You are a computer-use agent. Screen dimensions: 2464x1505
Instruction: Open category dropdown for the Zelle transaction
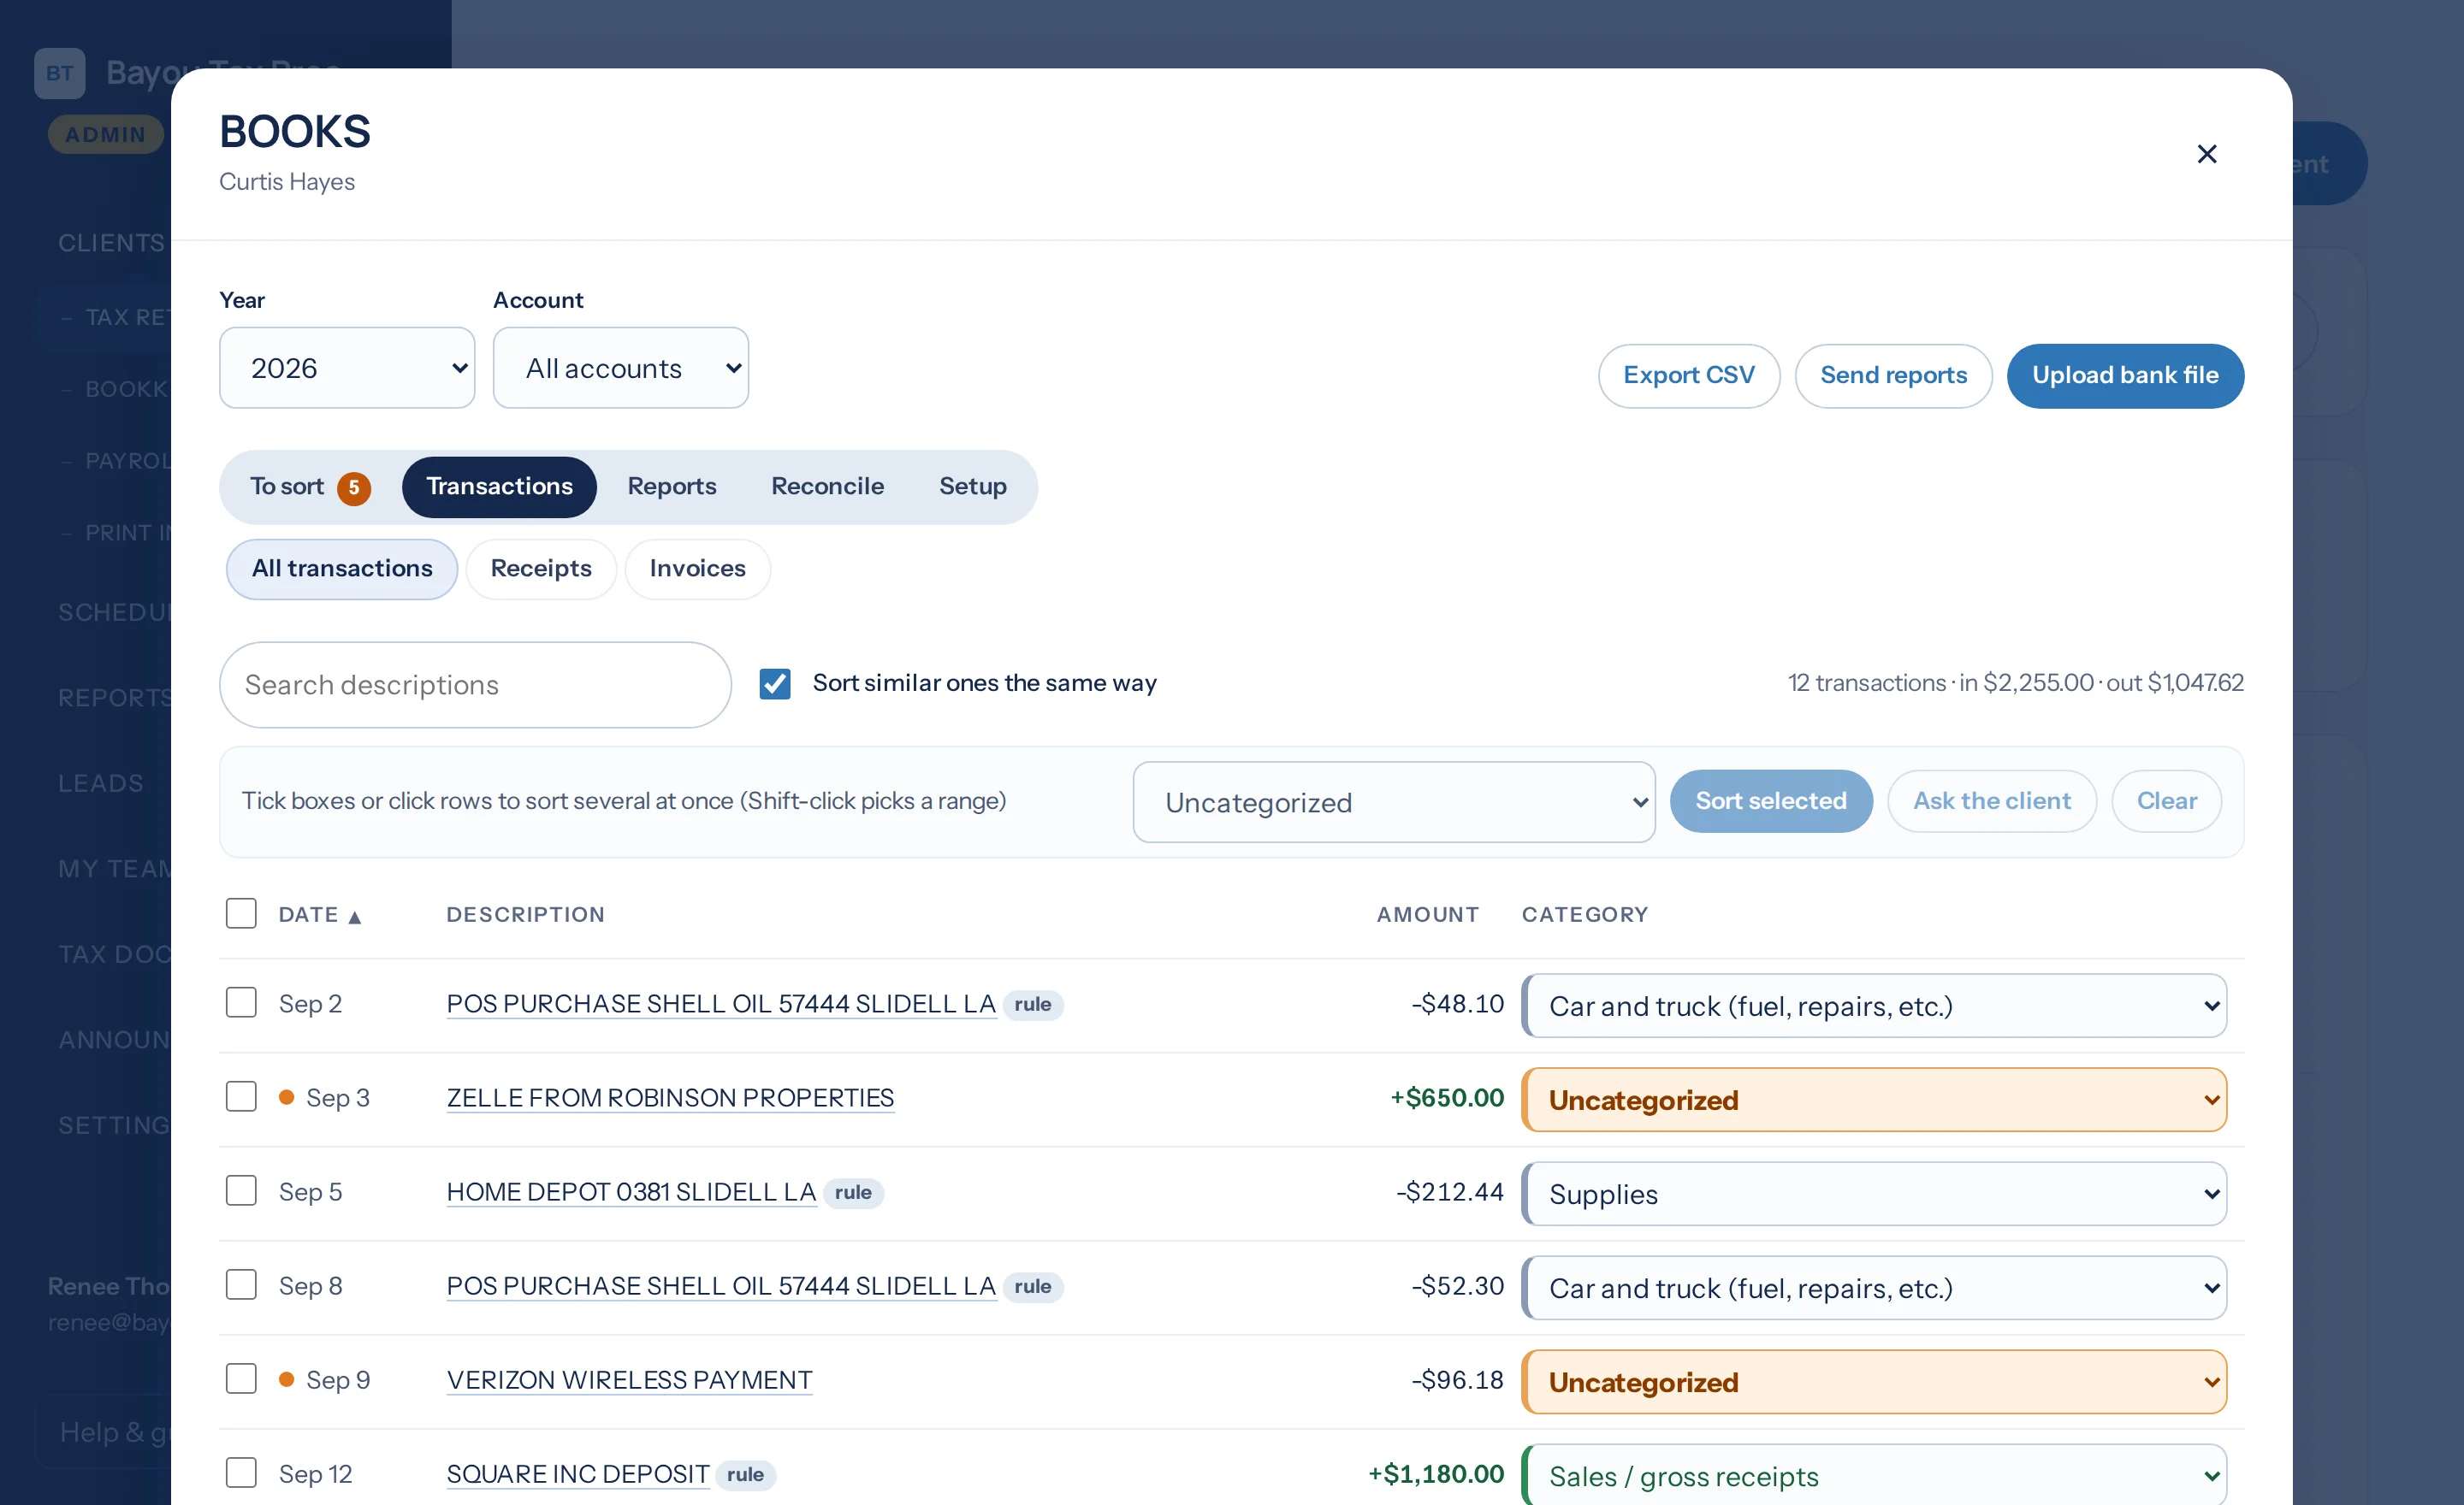(1875, 1100)
